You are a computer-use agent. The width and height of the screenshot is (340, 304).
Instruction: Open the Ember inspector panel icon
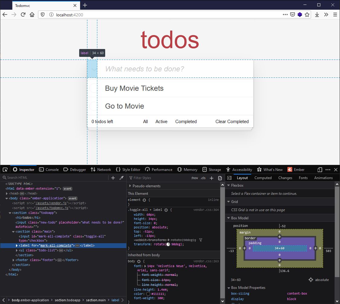(x=290, y=169)
